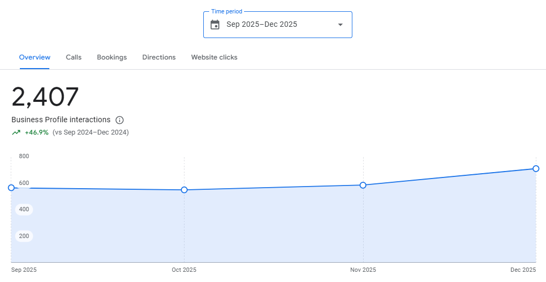This screenshot has width=546, height=282.
Task: Click the +46.9% change value
Action: 36,132
